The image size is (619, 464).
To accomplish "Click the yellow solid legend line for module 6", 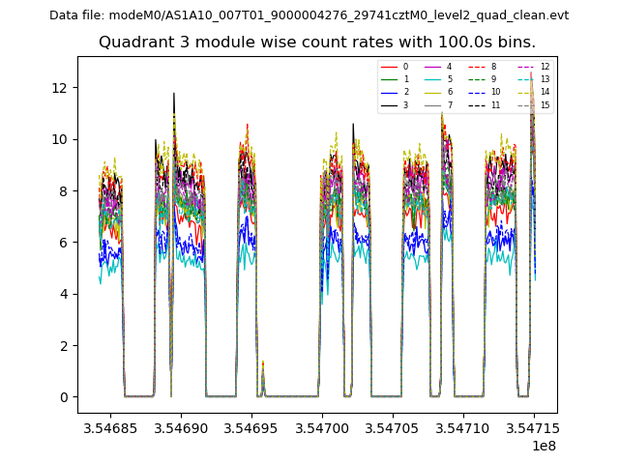I will coord(432,92).
